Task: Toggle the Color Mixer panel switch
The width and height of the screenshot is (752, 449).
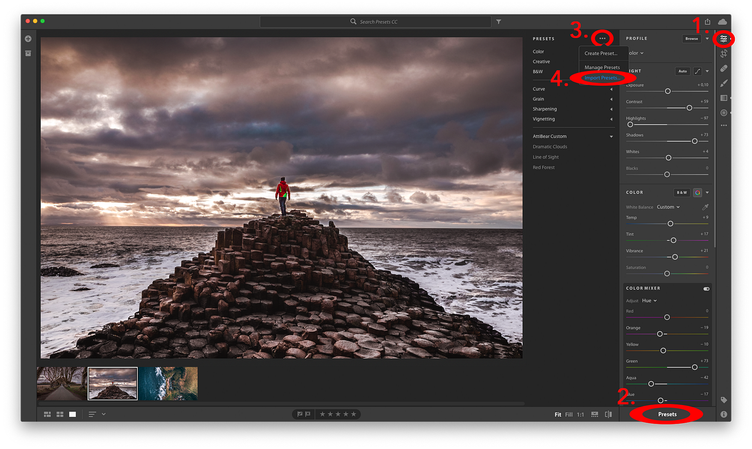Action: tap(706, 288)
